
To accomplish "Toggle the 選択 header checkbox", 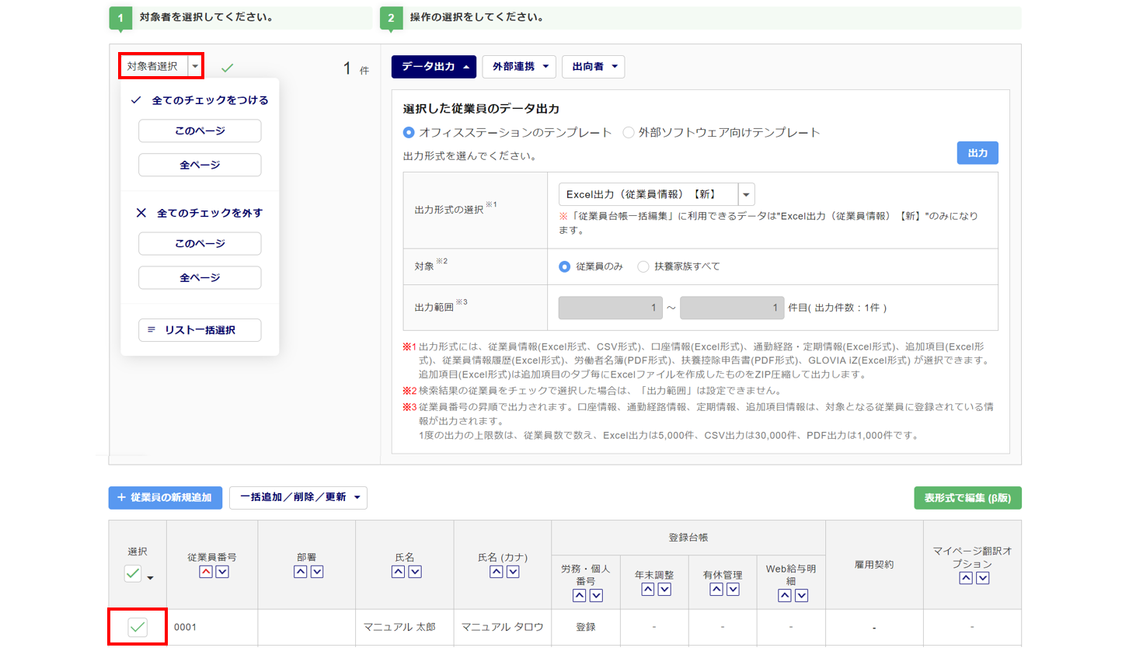I will [133, 574].
